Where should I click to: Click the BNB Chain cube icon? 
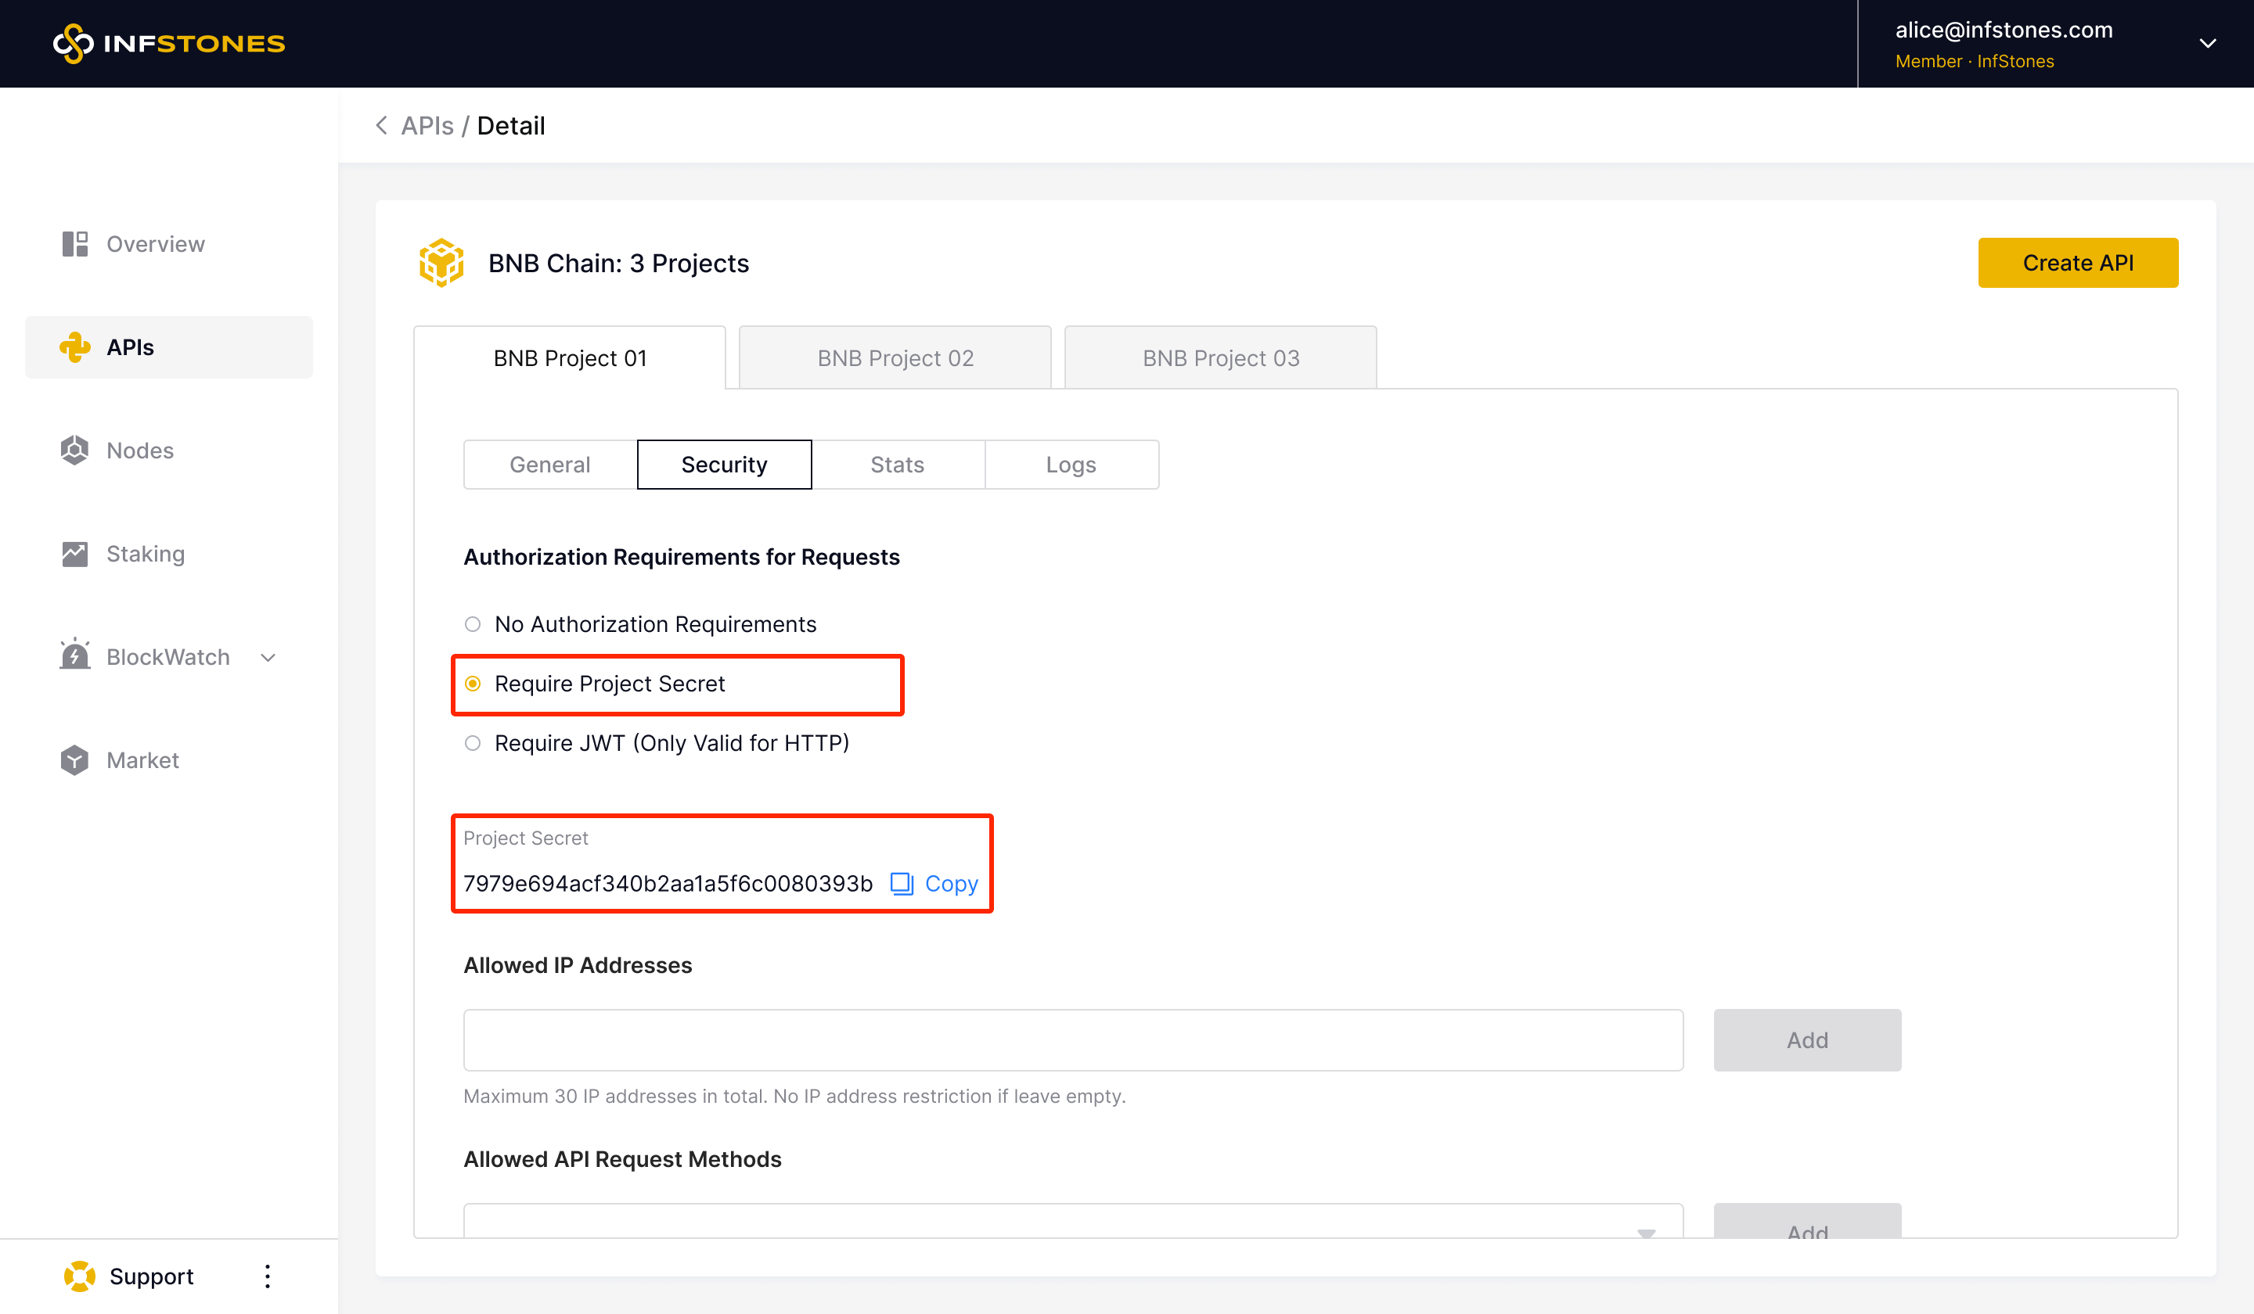442,263
